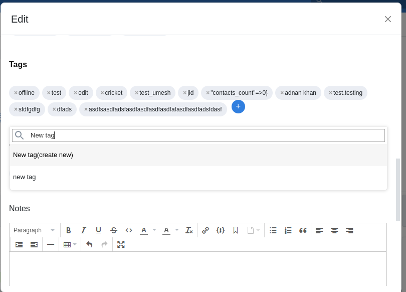Click the undo arrow in editor
Viewport: 406px width, 292px height.
89,244
